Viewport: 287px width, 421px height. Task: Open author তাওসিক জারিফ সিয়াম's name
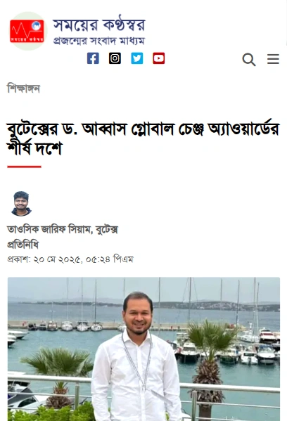tap(49, 230)
